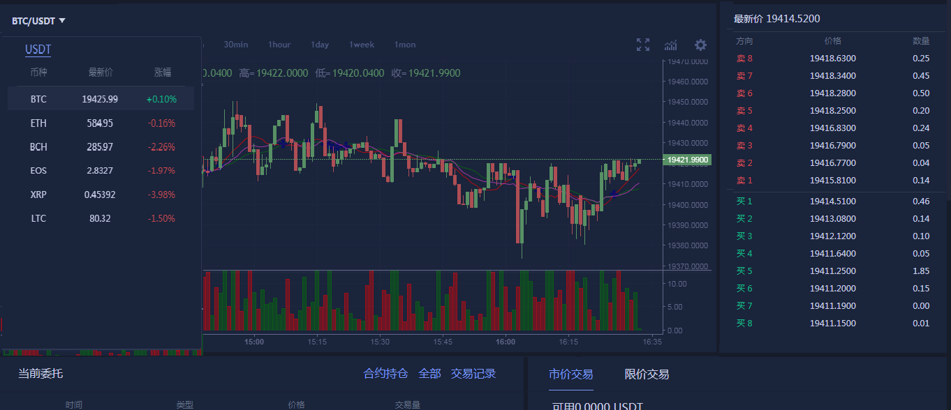Open the BTC/USDT pair dropdown
The image size is (951, 410).
click(38, 21)
